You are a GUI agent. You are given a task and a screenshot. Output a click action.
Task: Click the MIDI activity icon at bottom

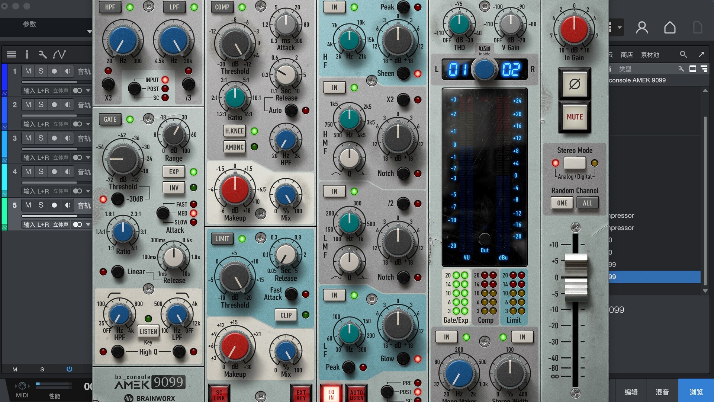[x=22, y=386]
